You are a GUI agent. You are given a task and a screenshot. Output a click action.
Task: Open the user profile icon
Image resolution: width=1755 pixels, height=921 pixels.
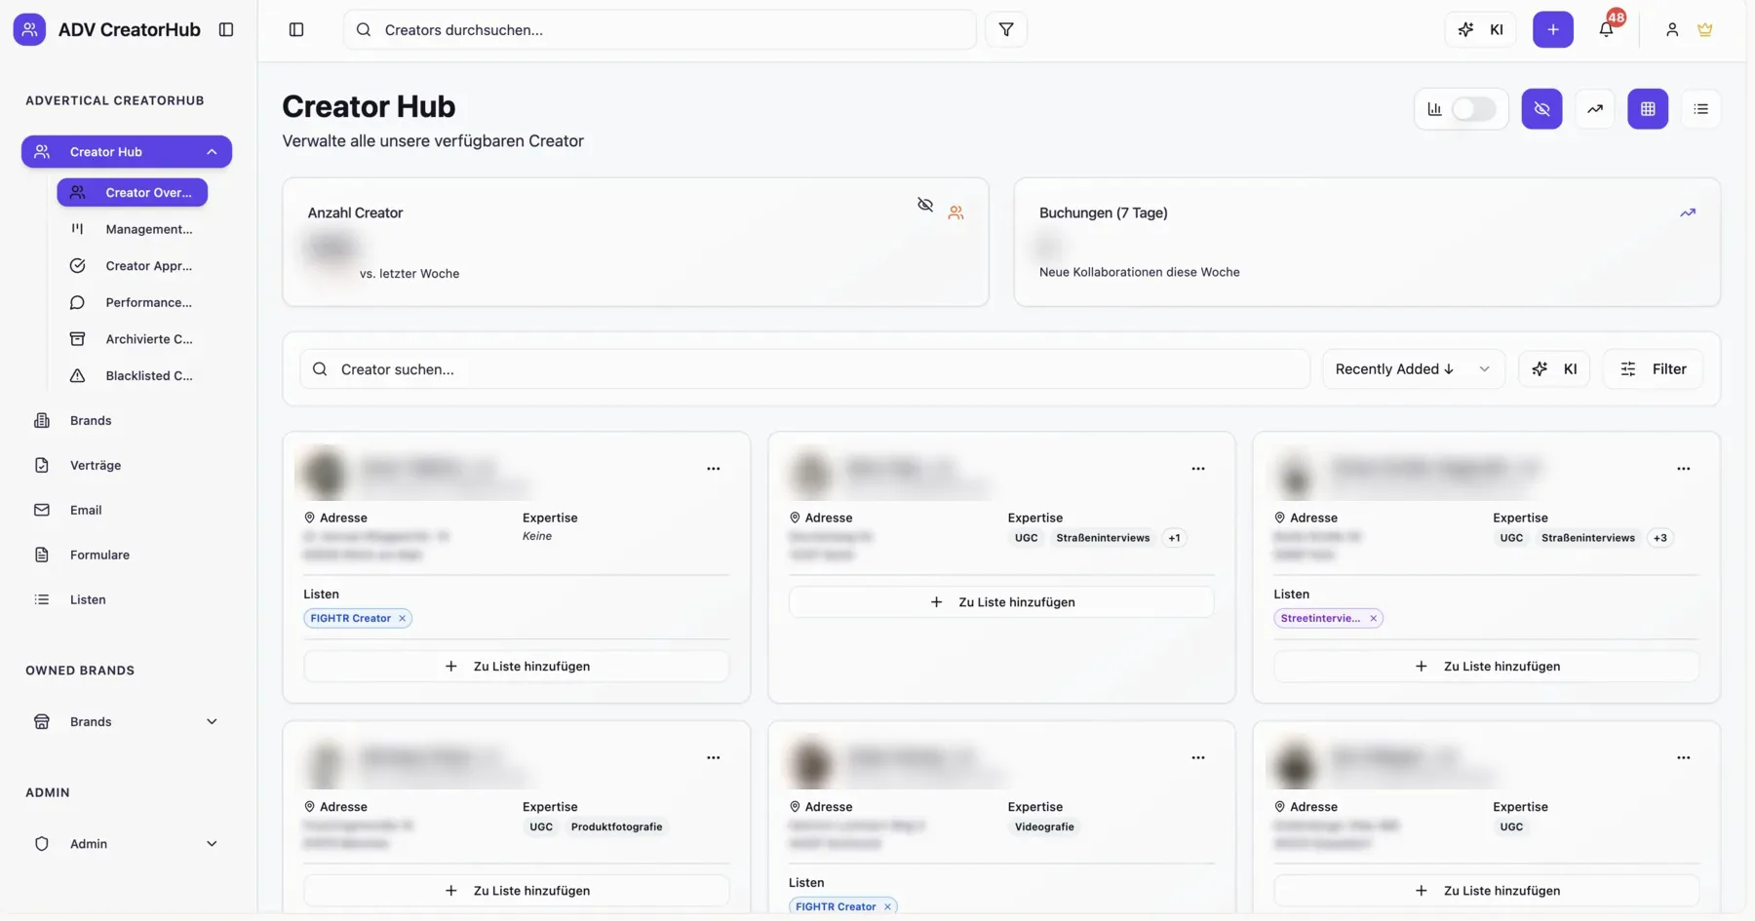tap(1671, 29)
